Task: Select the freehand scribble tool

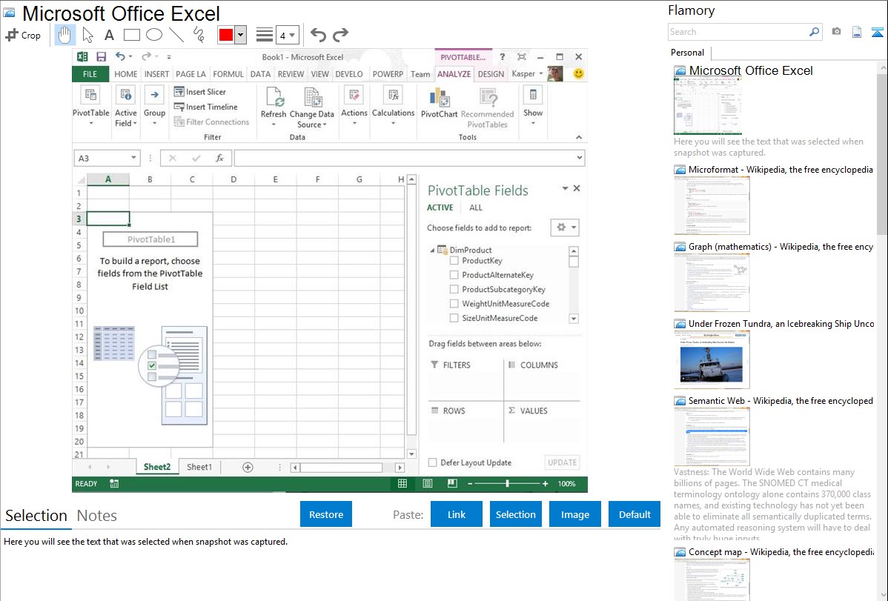Action: pyautogui.click(x=198, y=35)
